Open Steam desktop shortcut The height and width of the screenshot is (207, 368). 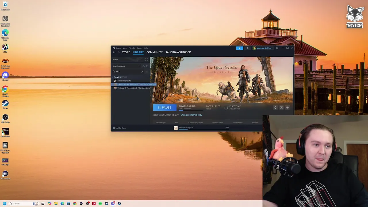(x=5, y=104)
